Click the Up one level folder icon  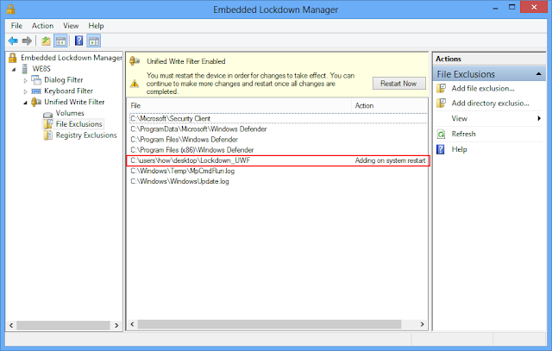pyautogui.click(x=46, y=41)
